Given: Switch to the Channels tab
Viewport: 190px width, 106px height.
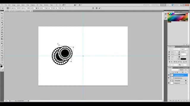Looking at the screenshot, I should pyautogui.click(x=175, y=68).
